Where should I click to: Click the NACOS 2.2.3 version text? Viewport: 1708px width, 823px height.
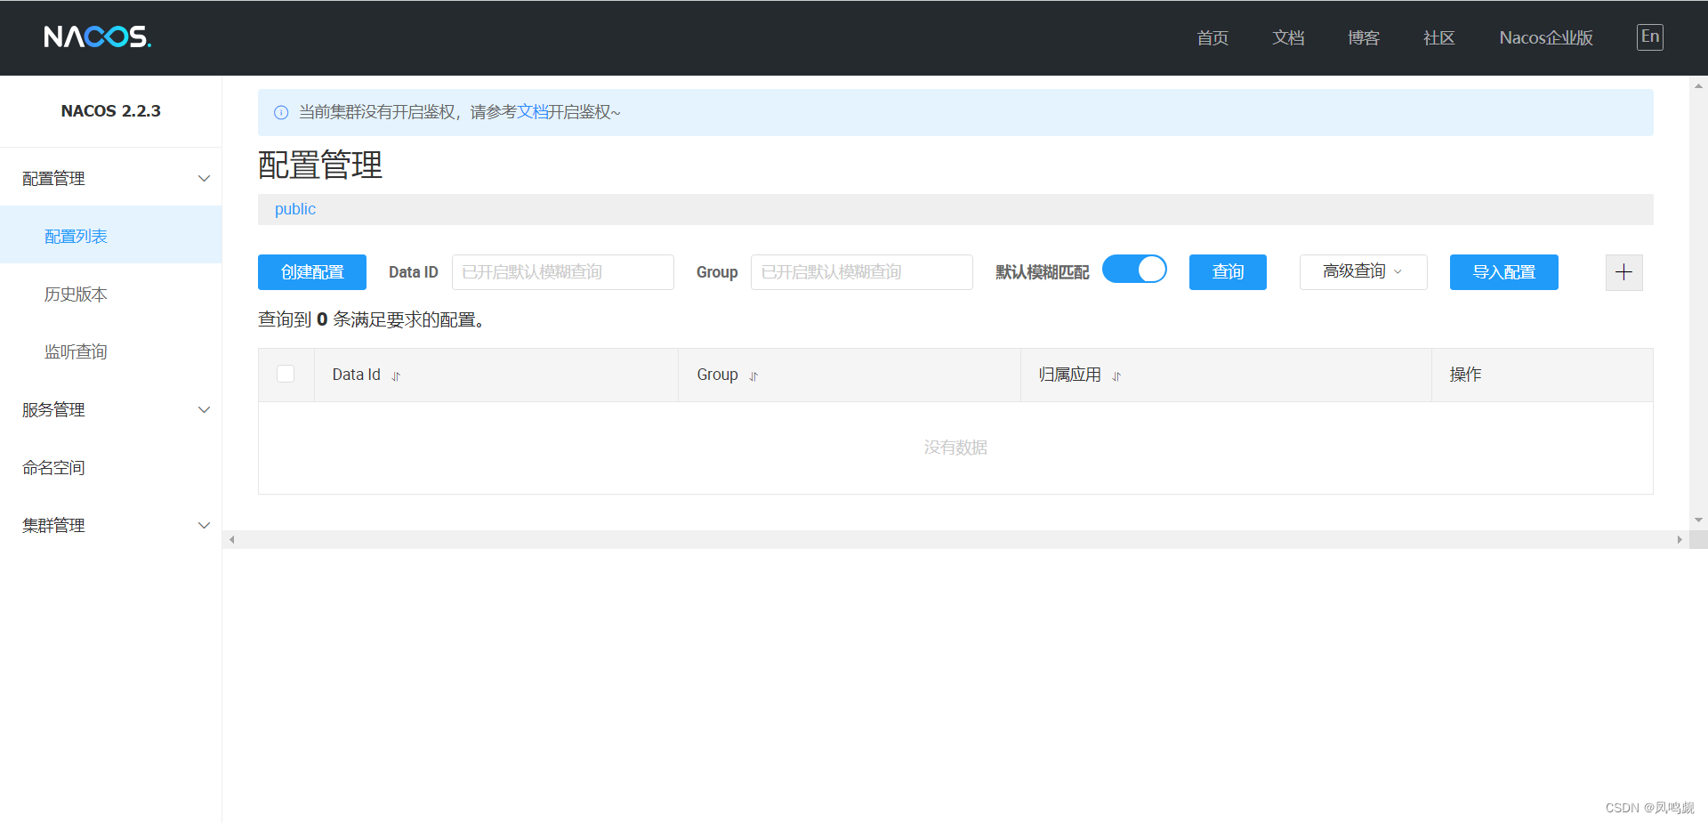click(x=111, y=111)
